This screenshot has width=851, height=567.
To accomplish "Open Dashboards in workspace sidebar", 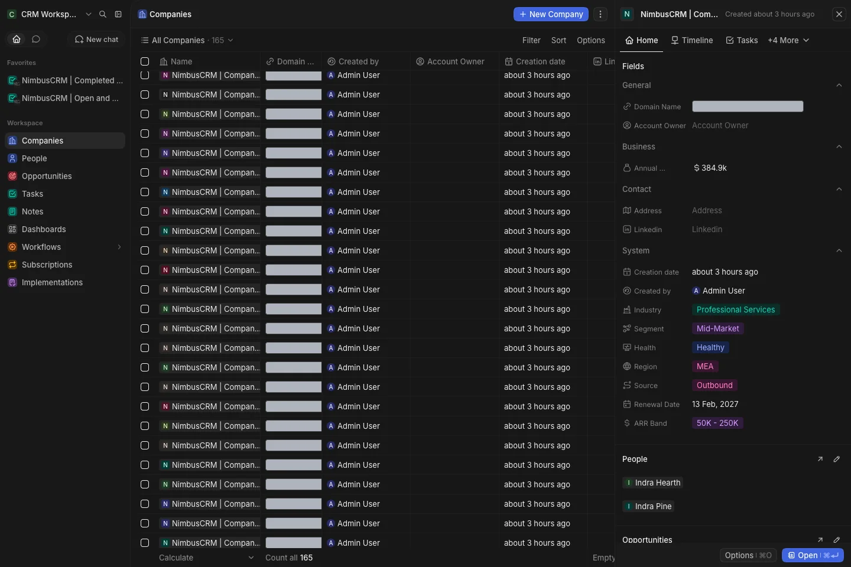I will pyautogui.click(x=65, y=229).
